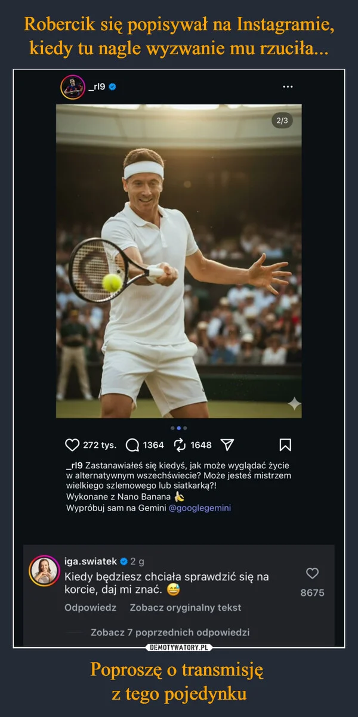This screenshot has width=358, height=717.
Task: Click the iga.swiatek username
Action: [91, 561]
